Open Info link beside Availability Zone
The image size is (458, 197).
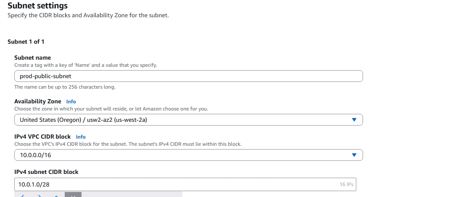[71, 102]
